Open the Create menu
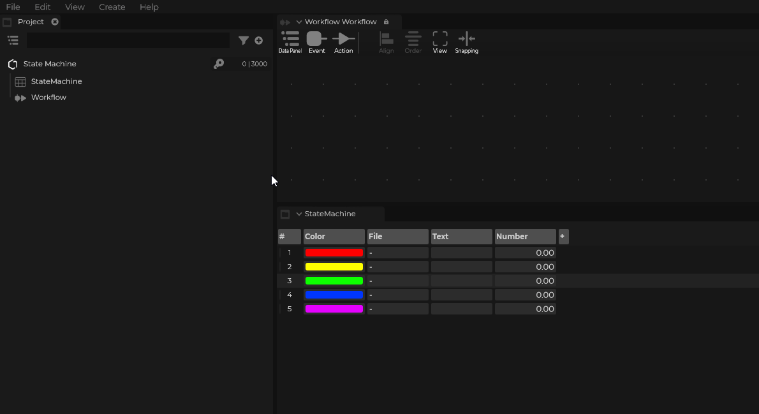The width and height of the screenshot is (759, 414). tap(112, 7)
